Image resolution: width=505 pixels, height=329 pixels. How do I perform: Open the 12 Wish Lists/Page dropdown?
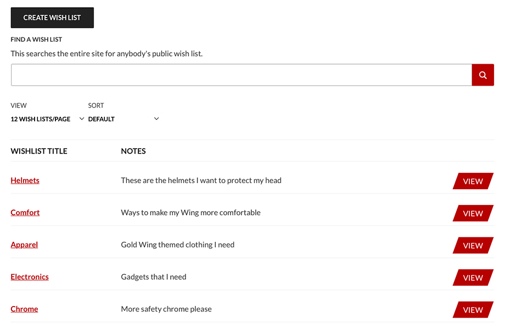[x=48, y=119]
